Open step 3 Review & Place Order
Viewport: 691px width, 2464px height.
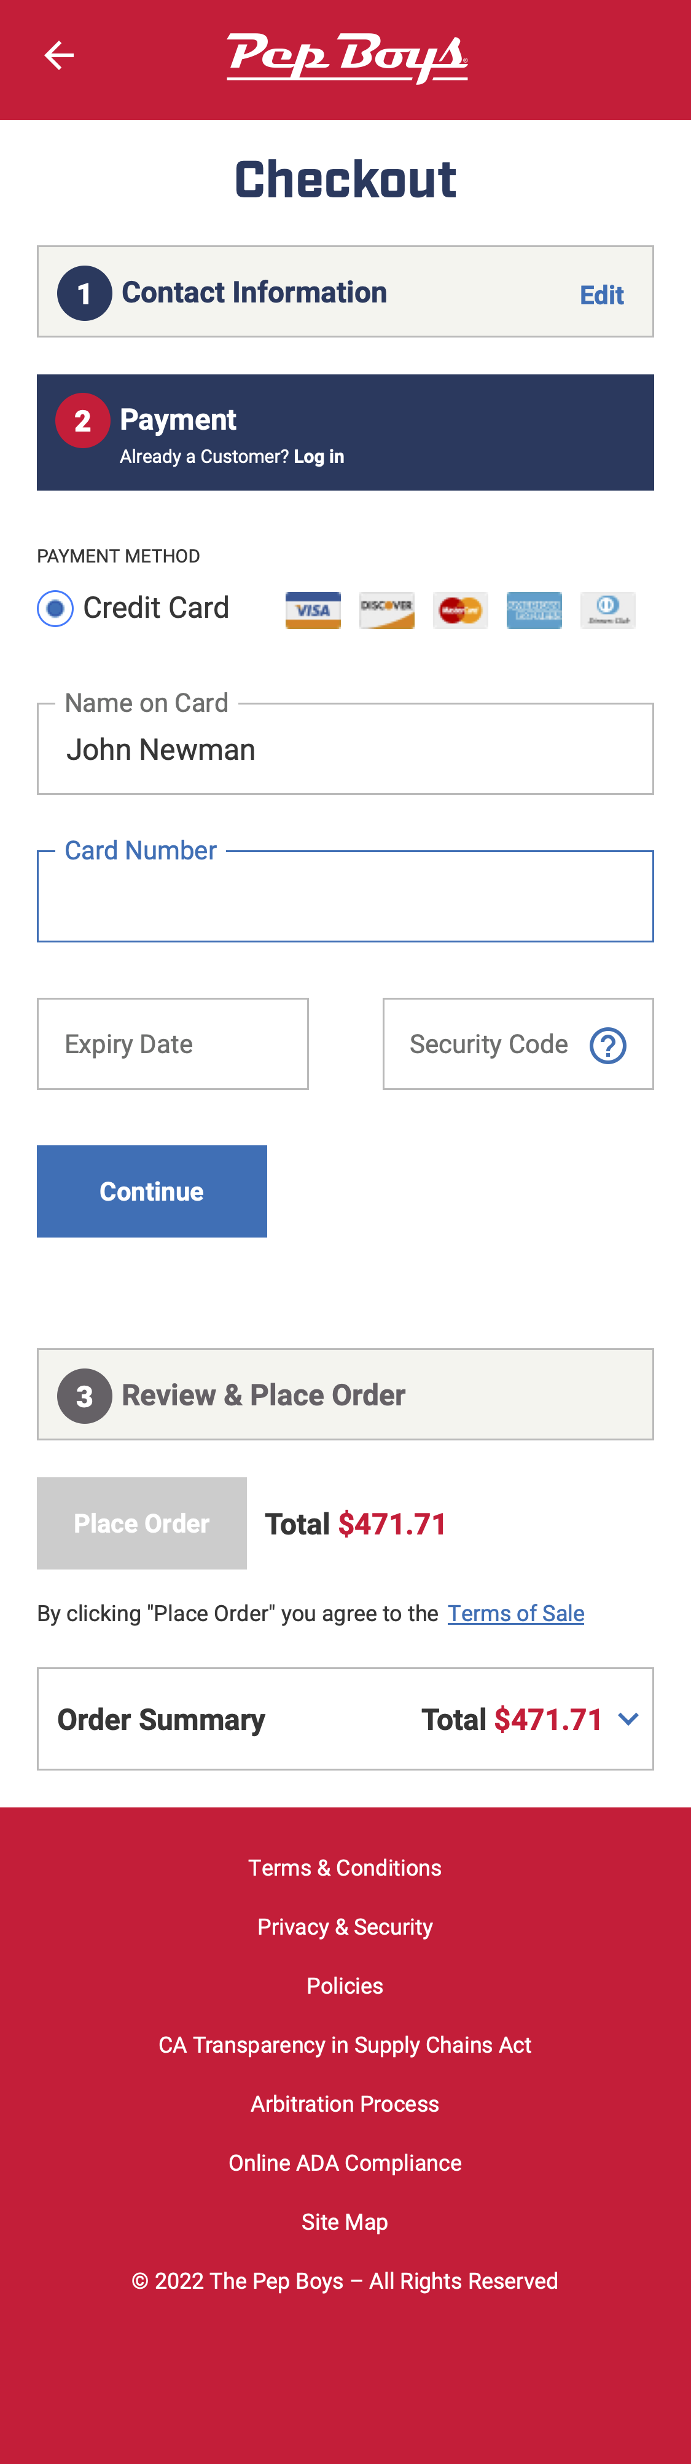345,1395
